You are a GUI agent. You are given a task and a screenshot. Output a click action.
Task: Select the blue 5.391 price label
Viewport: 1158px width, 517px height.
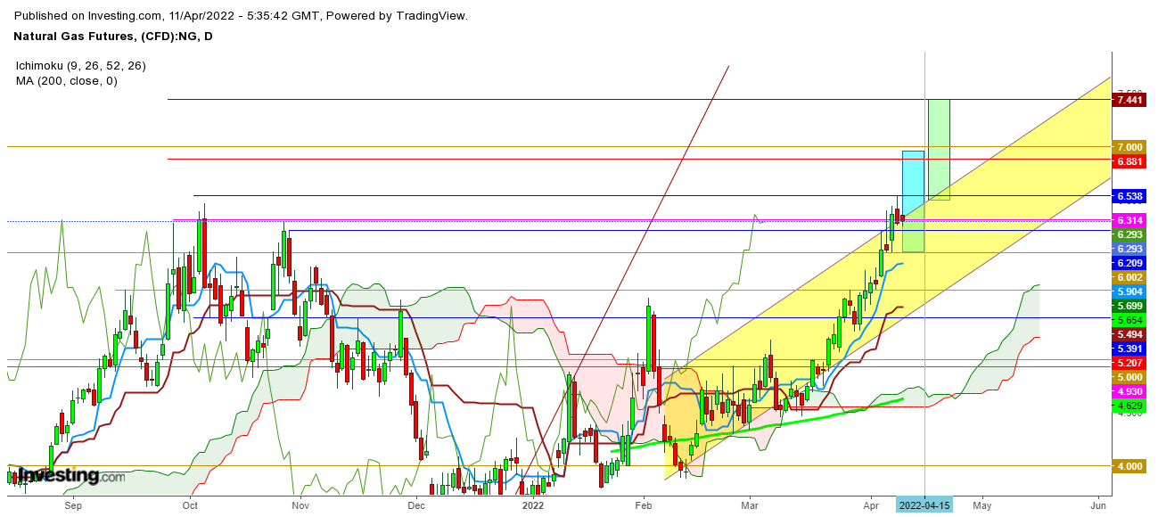click(x=1129, y=349)
